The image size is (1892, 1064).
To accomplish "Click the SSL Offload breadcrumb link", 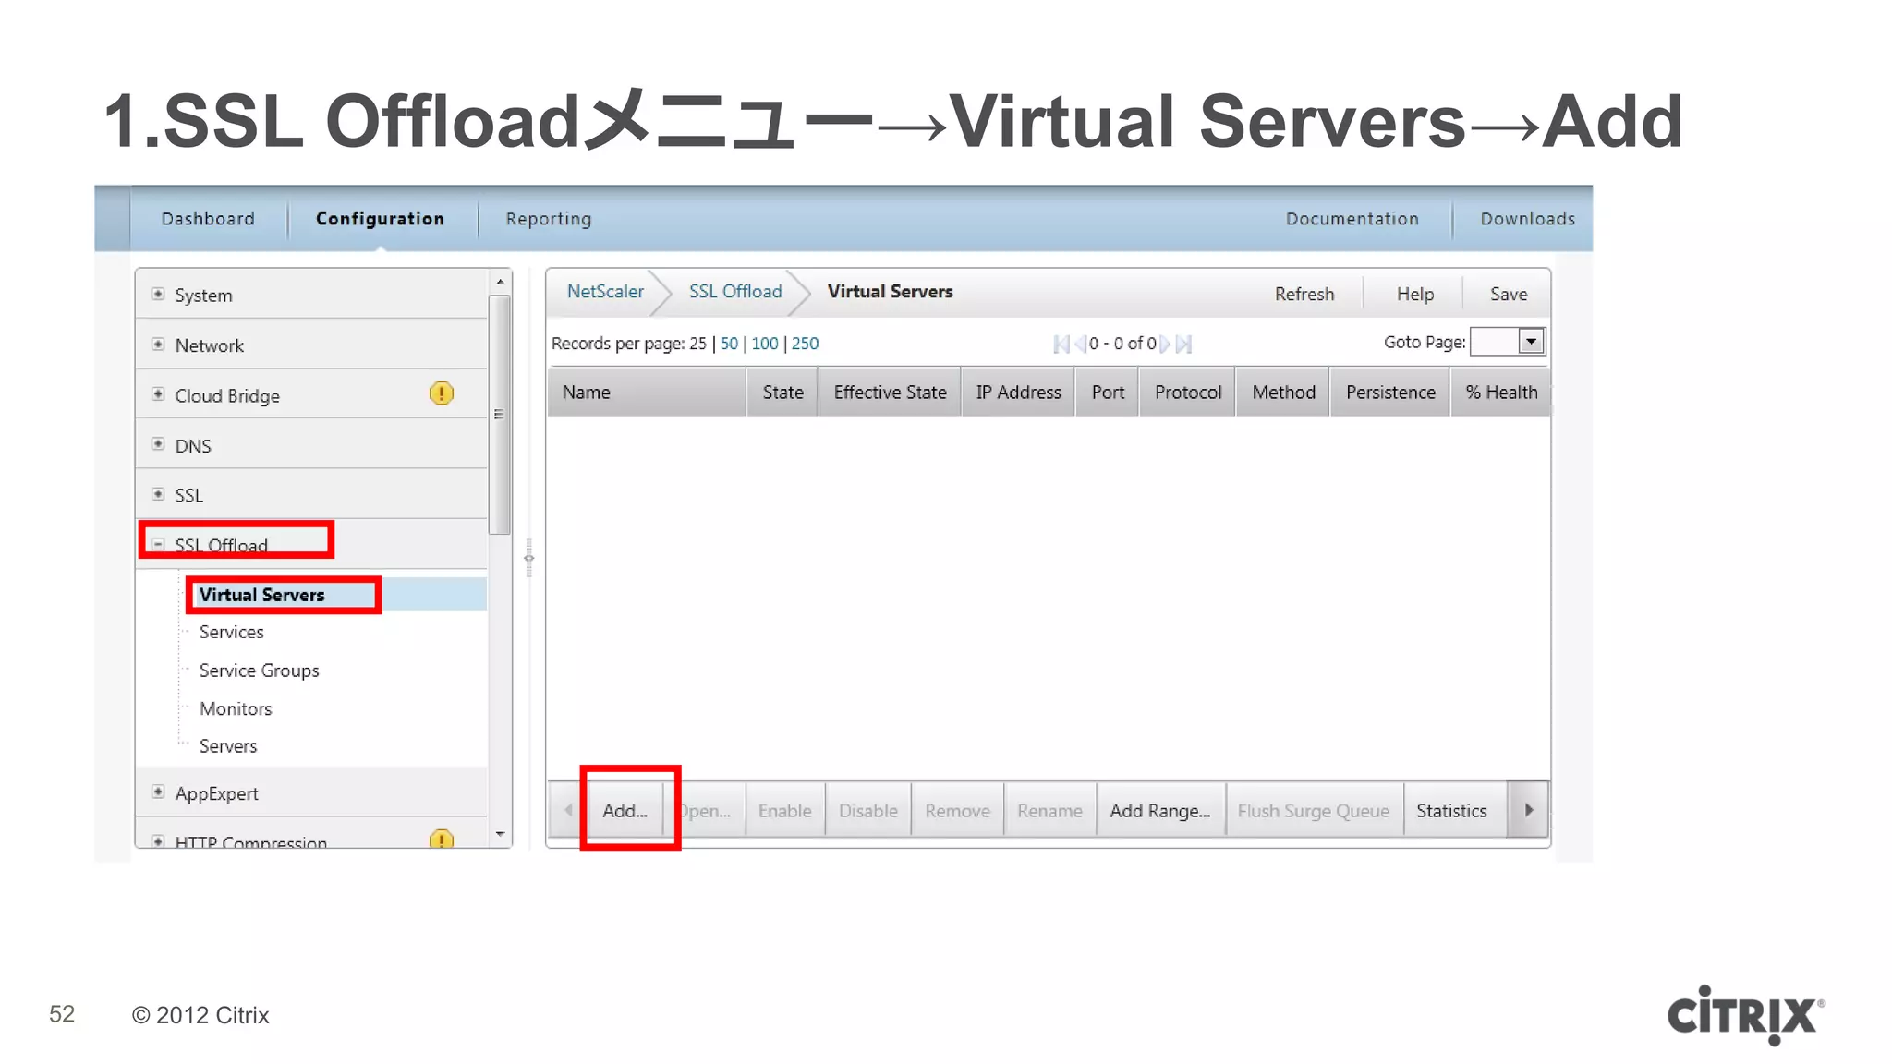I will click(735, 291).
